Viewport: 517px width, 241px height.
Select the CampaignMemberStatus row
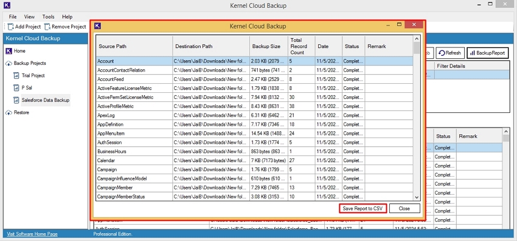(x=254, y=197)
